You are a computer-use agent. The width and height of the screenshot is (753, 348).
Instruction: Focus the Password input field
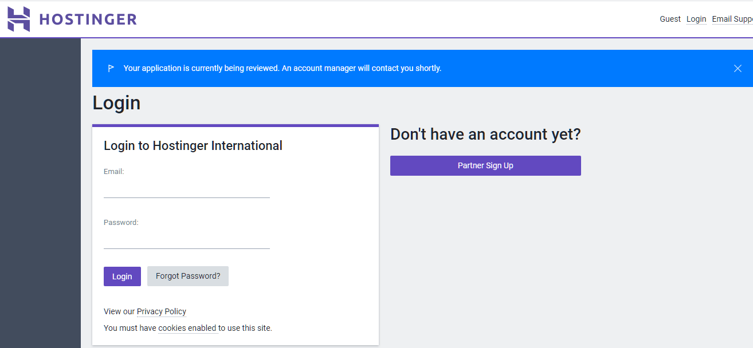click(x=187, y=239)
